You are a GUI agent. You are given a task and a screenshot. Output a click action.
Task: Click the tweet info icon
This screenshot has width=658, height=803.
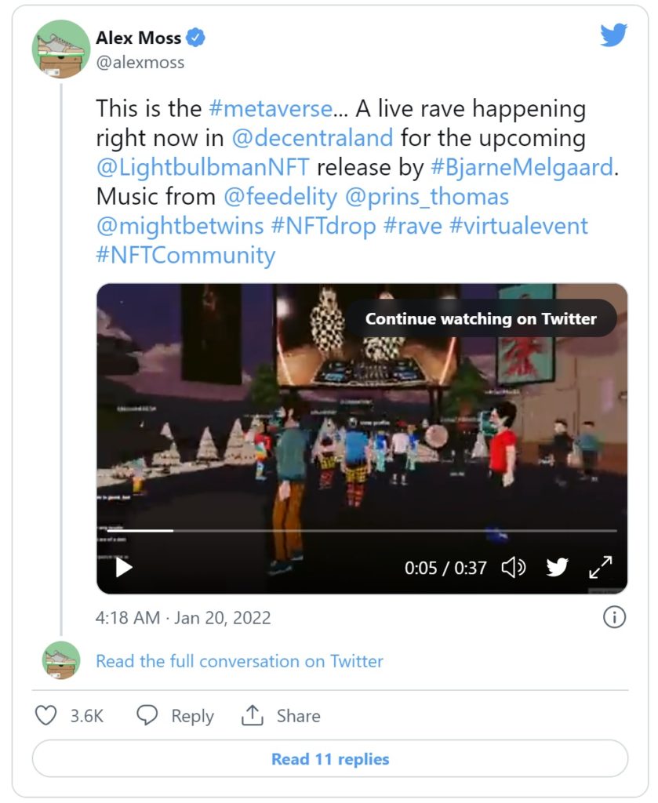[x=614, y=617]
